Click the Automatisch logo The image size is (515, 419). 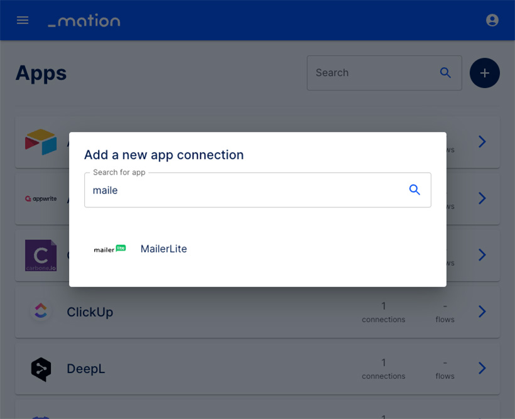84,20
